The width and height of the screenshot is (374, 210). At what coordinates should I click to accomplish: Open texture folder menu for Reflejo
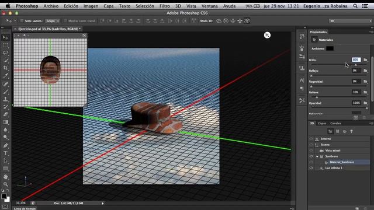tap(365, 71)
